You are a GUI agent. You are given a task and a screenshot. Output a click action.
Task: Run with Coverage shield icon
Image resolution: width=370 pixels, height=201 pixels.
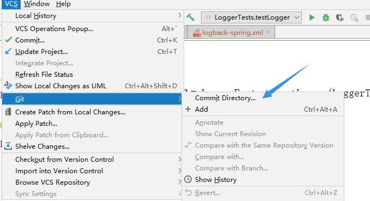pyautogui.click(x=340, y=17)
